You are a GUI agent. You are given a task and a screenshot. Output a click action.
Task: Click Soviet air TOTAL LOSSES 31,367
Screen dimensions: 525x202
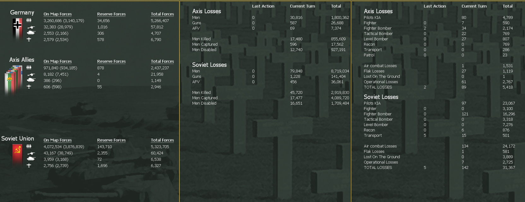509,168
